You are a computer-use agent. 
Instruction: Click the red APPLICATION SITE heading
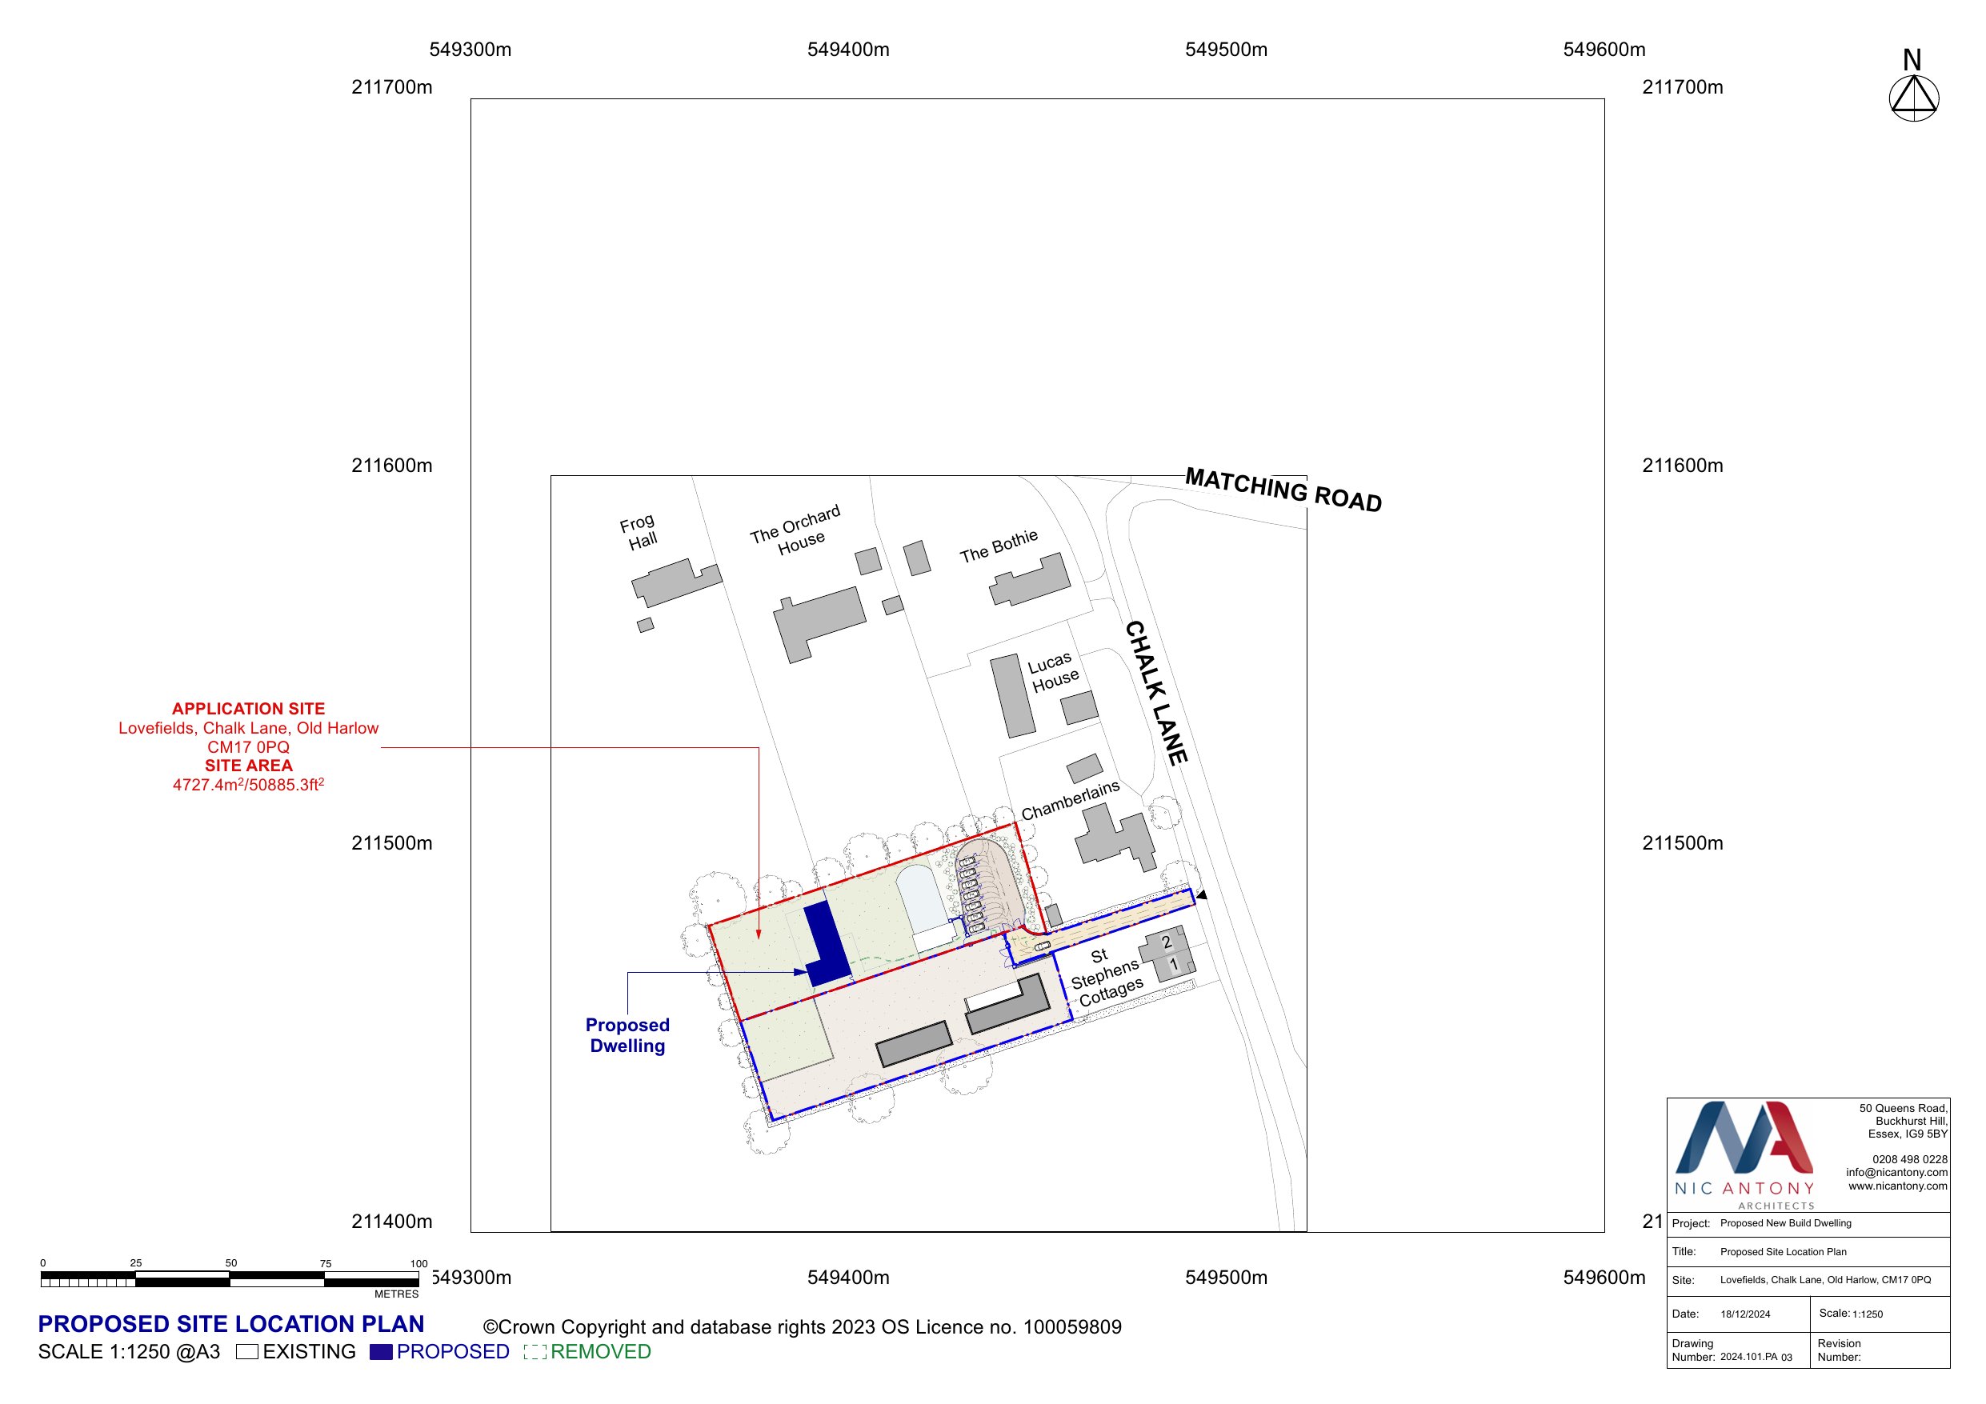pos(248,709)
